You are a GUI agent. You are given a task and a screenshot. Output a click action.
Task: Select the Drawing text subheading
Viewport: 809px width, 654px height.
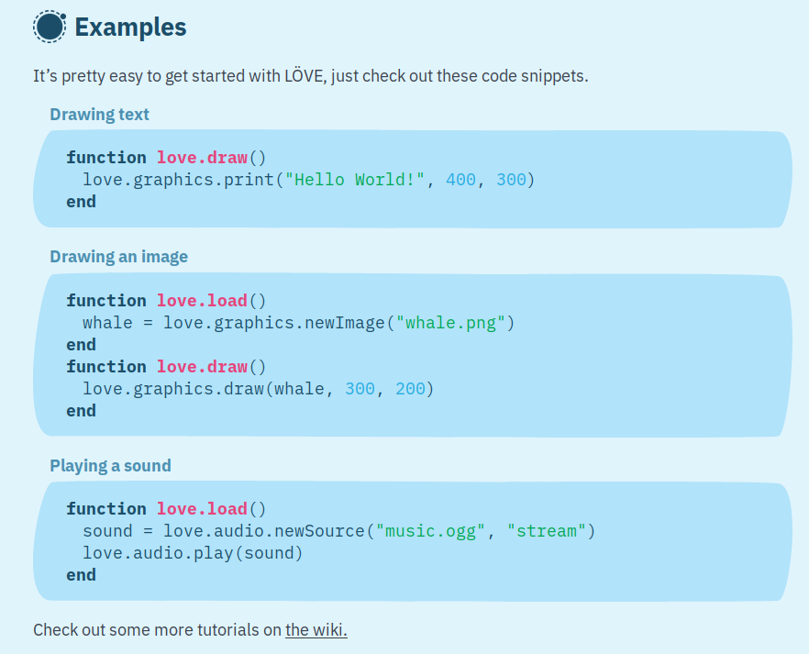[x=99, y=115]
